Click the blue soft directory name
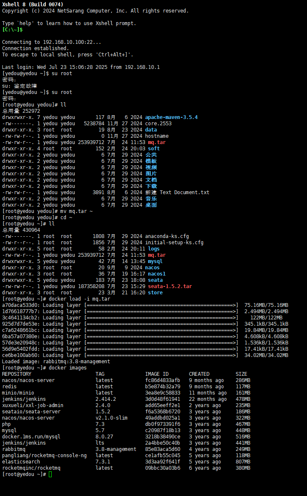This screenshot has width=307, height=496. tap(153, 149)
